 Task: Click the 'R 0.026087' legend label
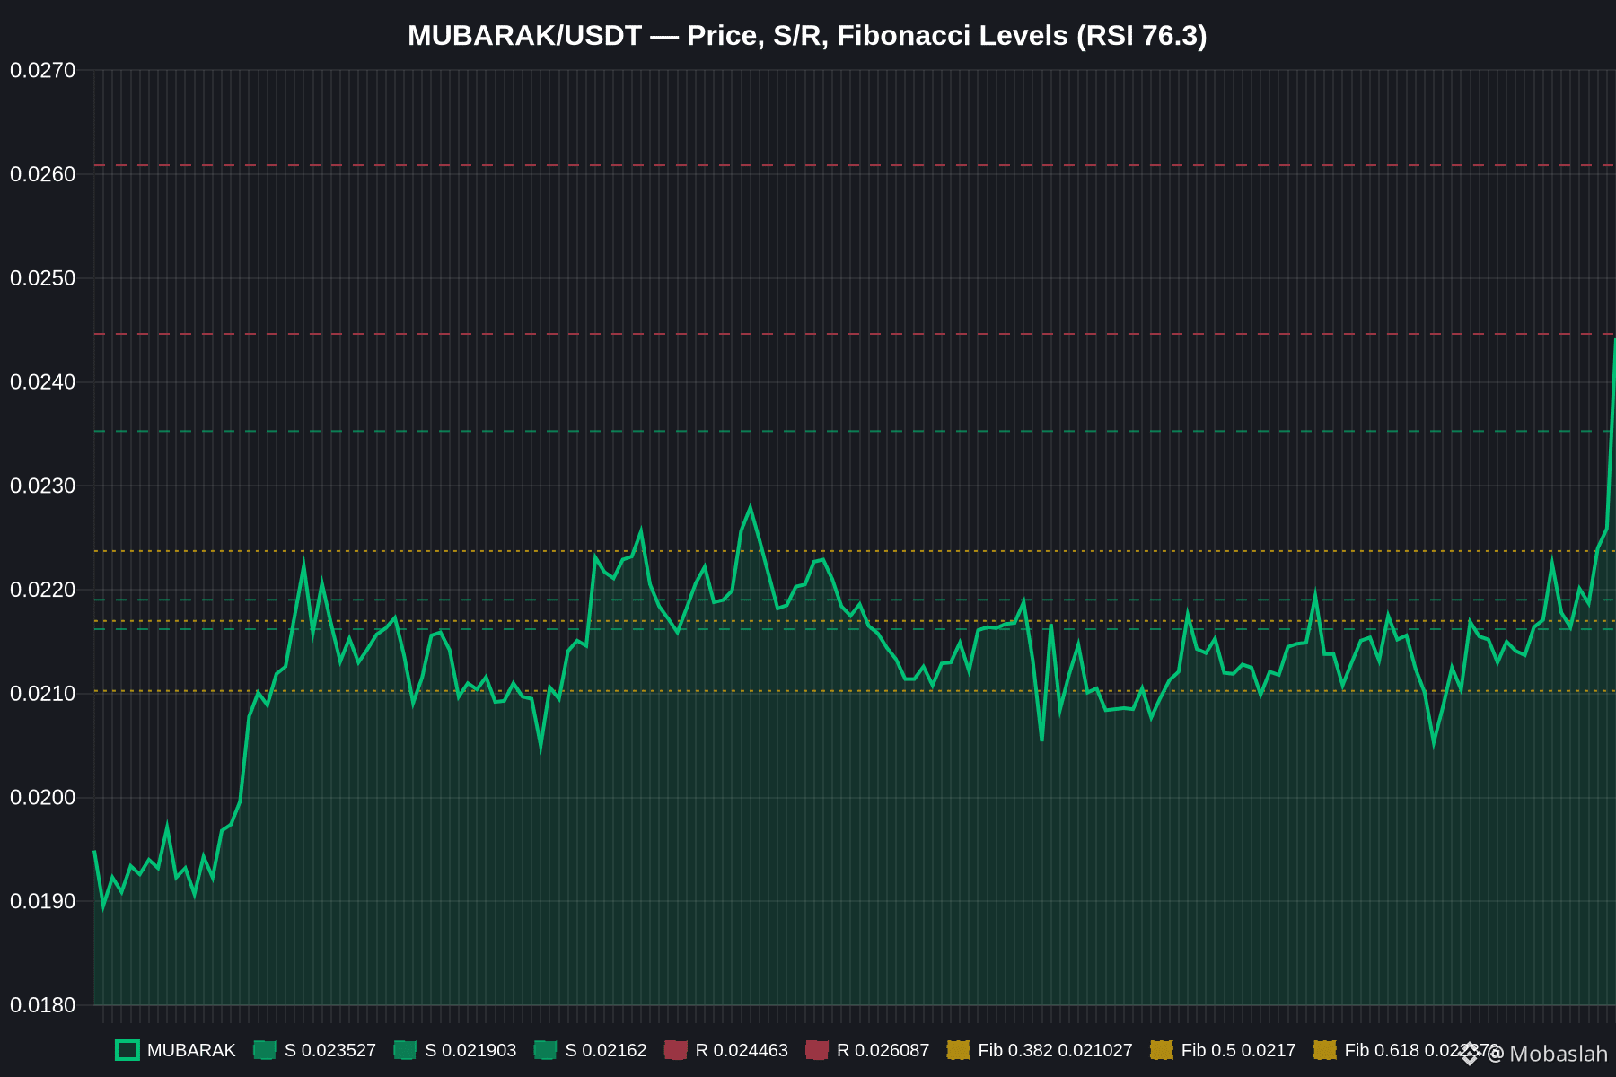click(883, 1050)
